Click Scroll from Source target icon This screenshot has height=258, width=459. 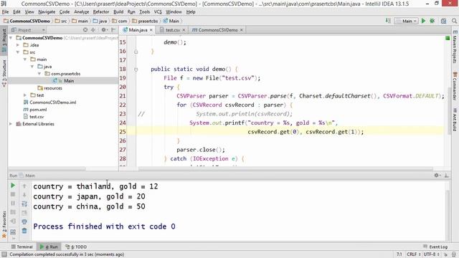point(85,30)
